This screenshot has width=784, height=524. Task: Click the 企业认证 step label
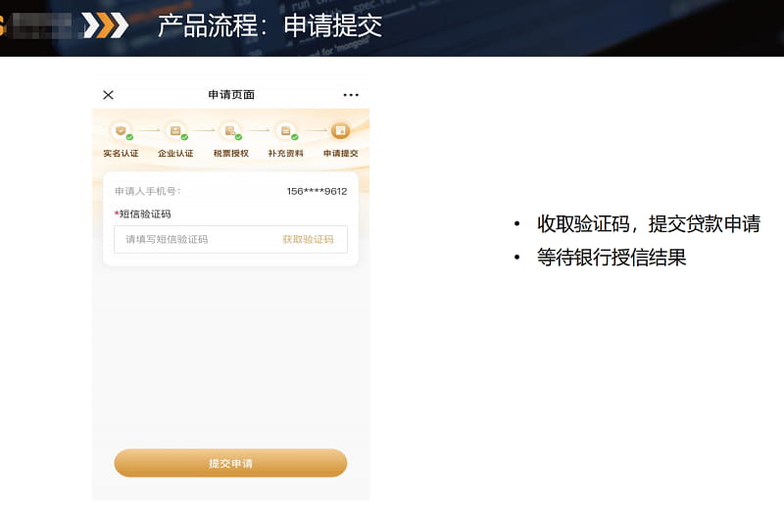point(175,154)
